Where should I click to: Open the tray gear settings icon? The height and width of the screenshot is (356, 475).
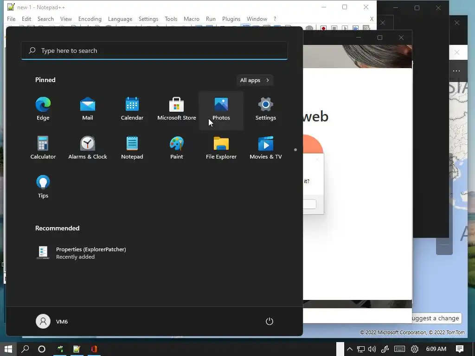(x=414, y=349)
